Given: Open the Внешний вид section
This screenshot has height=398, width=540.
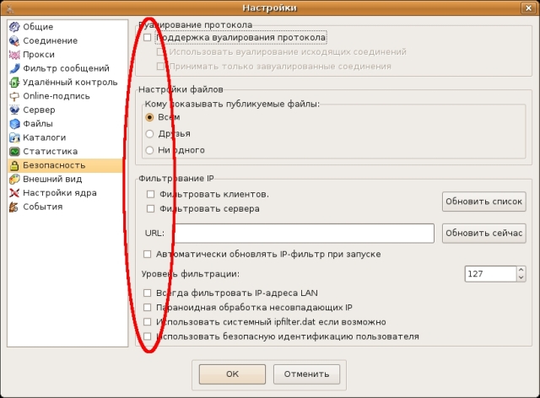Looking at the screenshot, I should coord(51,179).
